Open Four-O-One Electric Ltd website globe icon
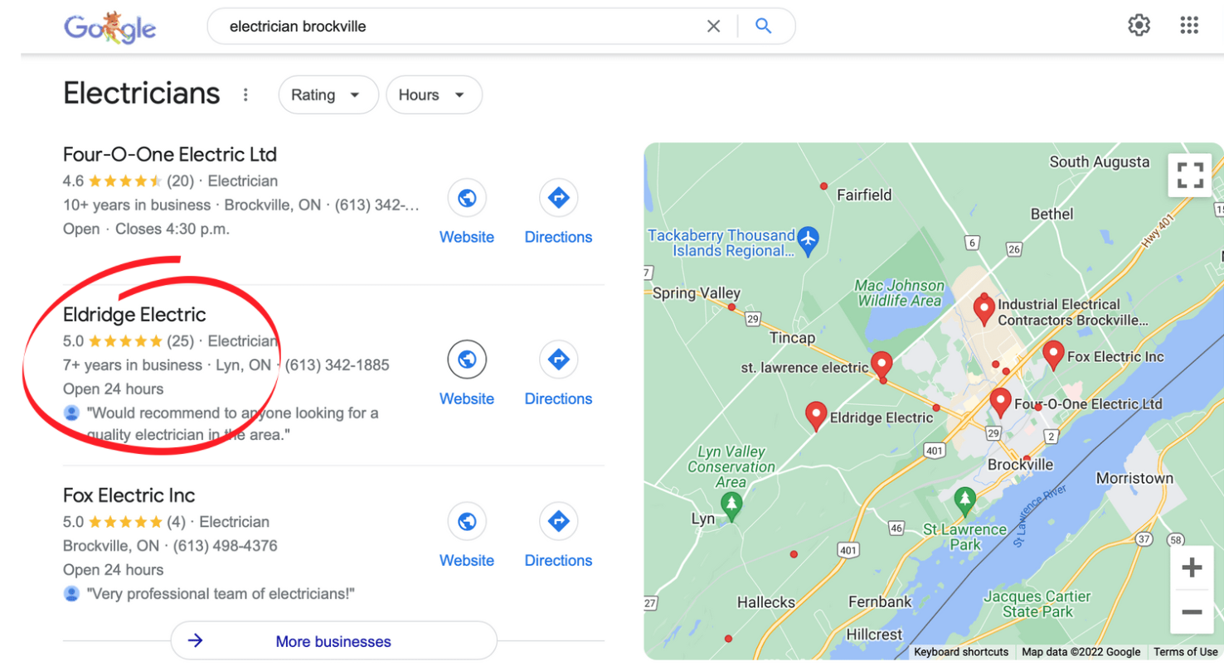 [x=467, y=199]
